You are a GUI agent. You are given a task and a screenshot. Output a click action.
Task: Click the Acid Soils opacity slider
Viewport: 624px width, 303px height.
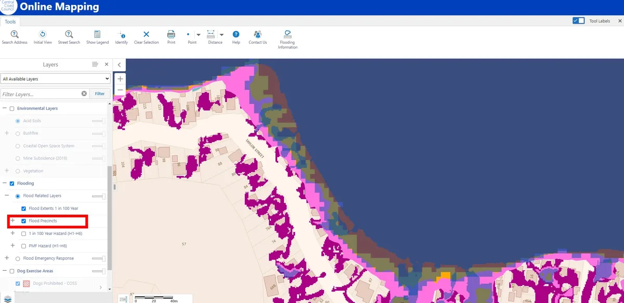(99, 121)
